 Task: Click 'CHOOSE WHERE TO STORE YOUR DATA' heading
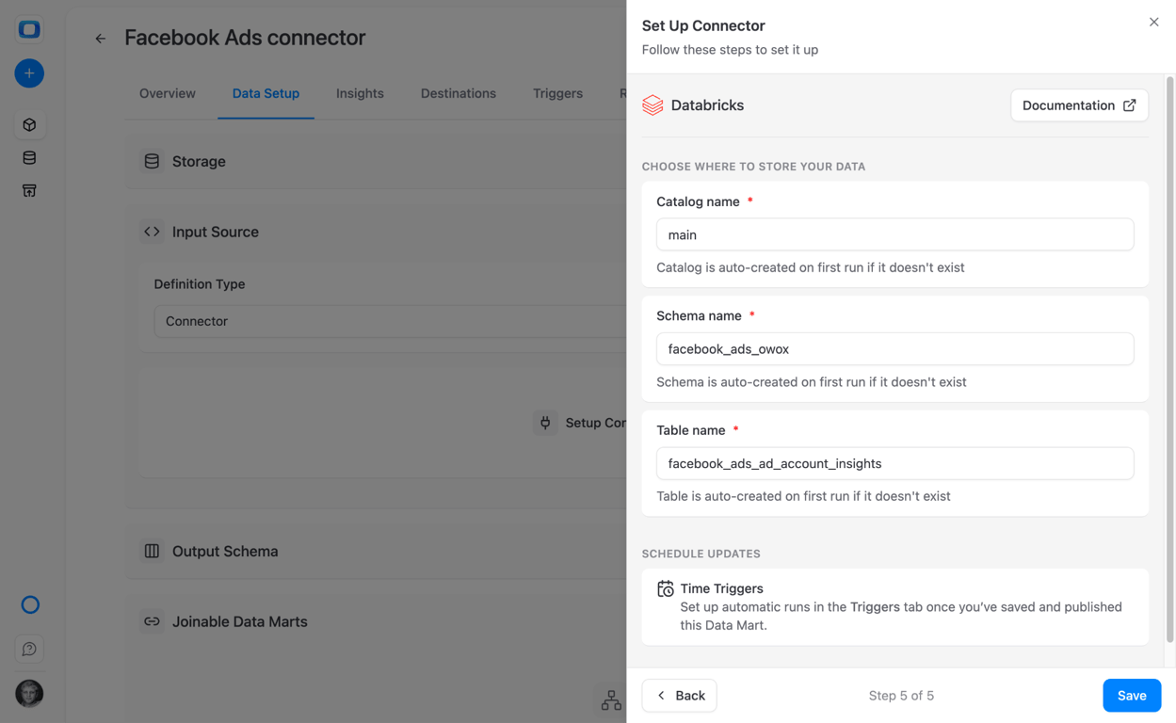pyautogui.click(x=753, y=167)
